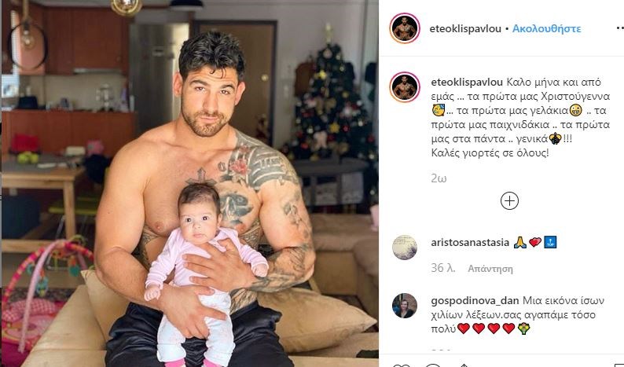Visit the aristosanastasia username link
The image size is (624, 367).
(x=470, y=242)
